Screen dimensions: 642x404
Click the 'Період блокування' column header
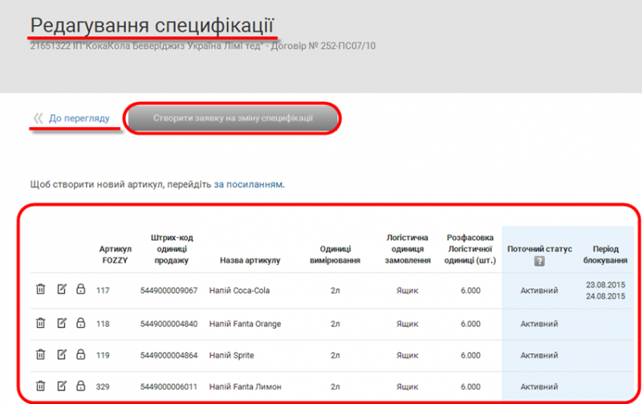point(605,255)
